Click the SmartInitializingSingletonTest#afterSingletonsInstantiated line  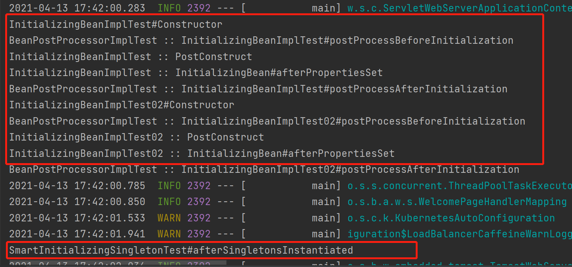(x=181, y=250)
